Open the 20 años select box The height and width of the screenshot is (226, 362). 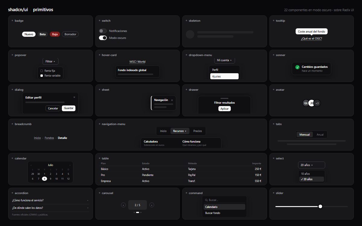pyautogui.click(x=311, y=165)
